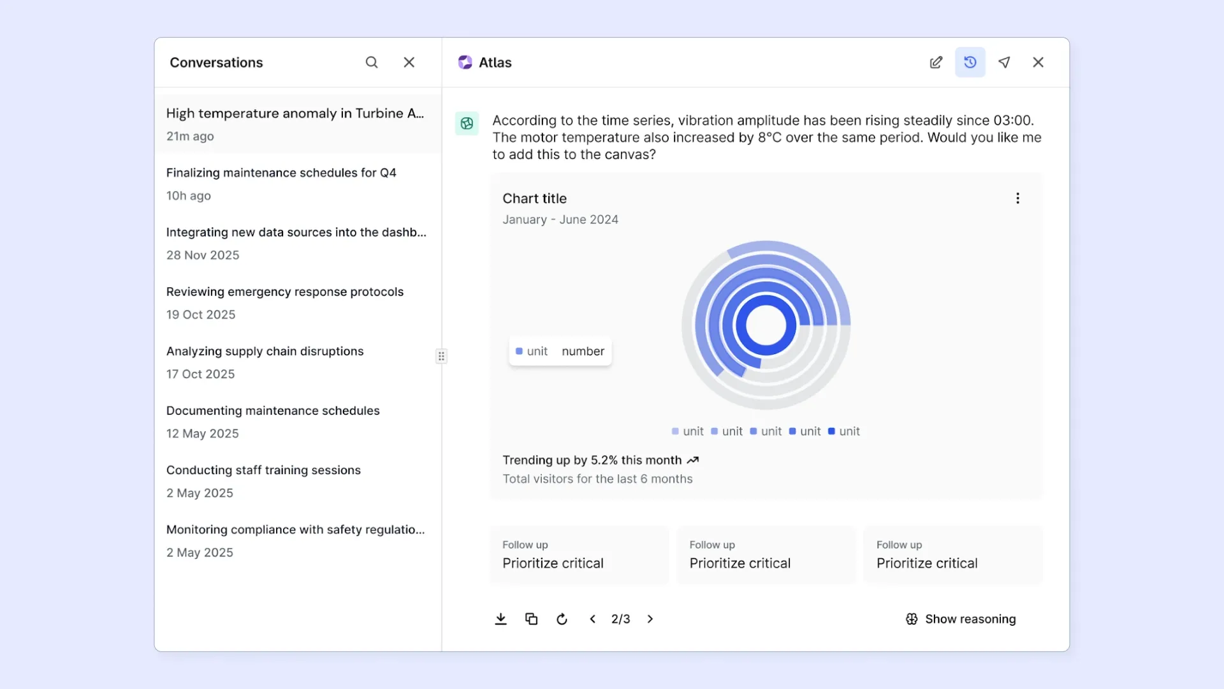The width and height of the screenshot is (1224, 689).
Task: Click the assistant avatar icon beside message
Action: click(x=467, y=123)
